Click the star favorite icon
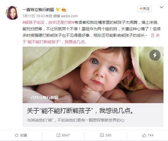Viewport: 168px width, 141px height. point(17,135)
